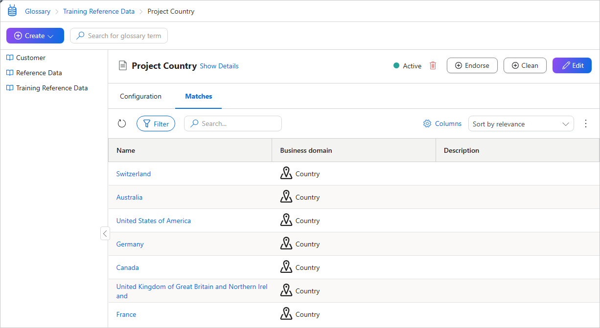Screen dimensions: 600x328
Task: Click the glossary database logo icon
Action: [x=12, y=11]
